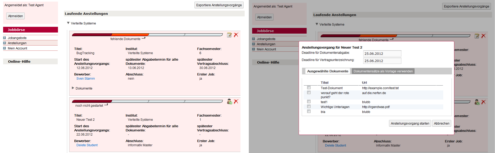Click the Titel column header in the dialog
The width and height of the screenshot is (495, 153).
coord(324,82)
